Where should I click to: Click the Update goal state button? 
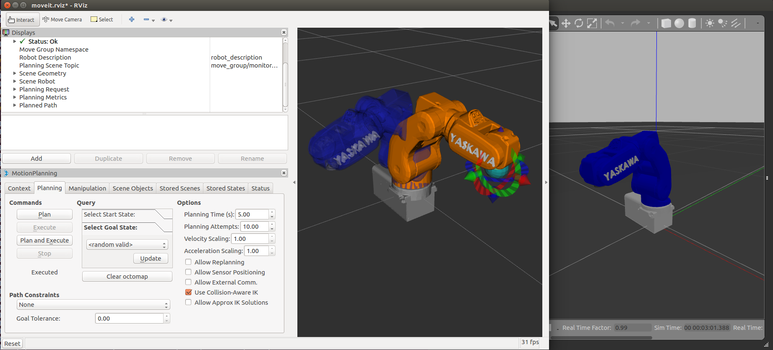[151, 259]
